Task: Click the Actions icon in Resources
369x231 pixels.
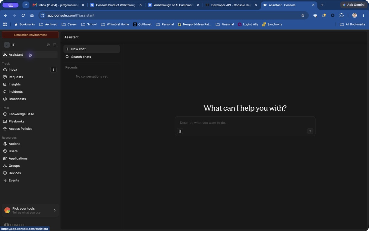Action: (x=5, y=144)
